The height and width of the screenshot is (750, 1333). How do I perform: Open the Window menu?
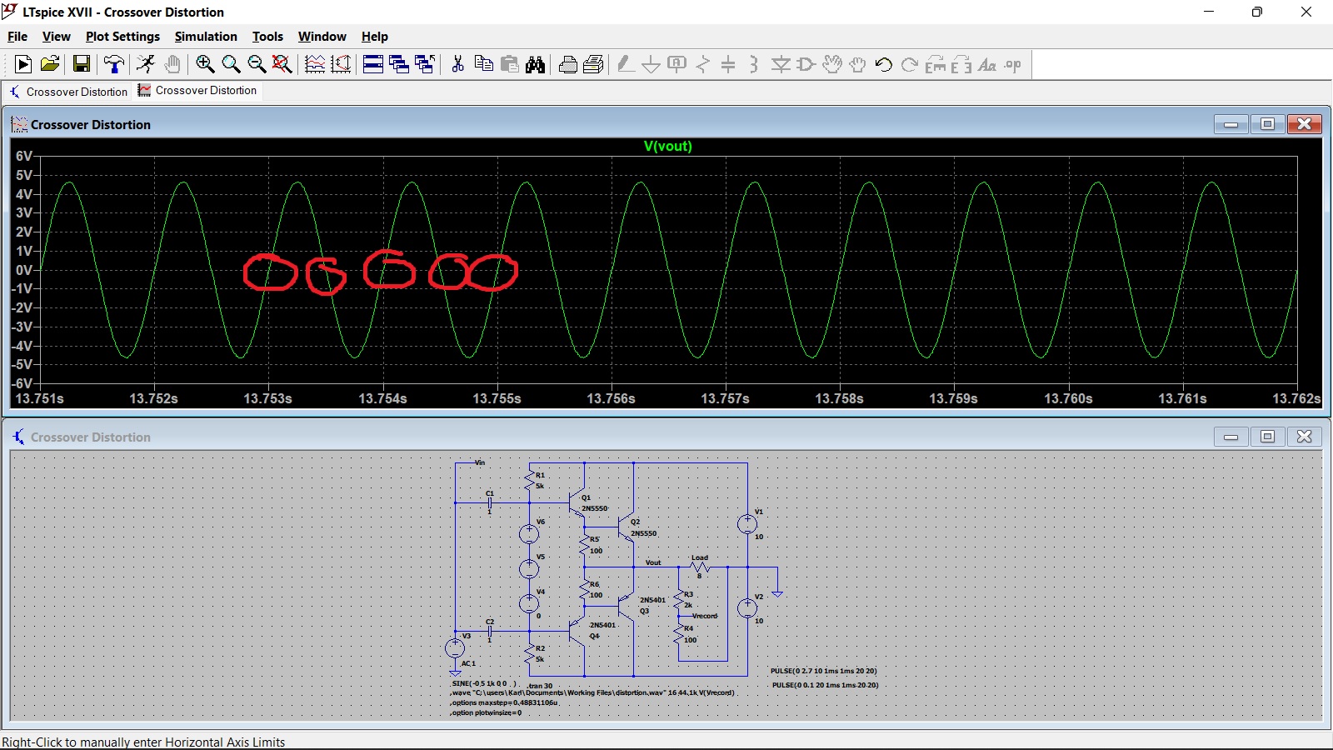(x=322, y=37)
